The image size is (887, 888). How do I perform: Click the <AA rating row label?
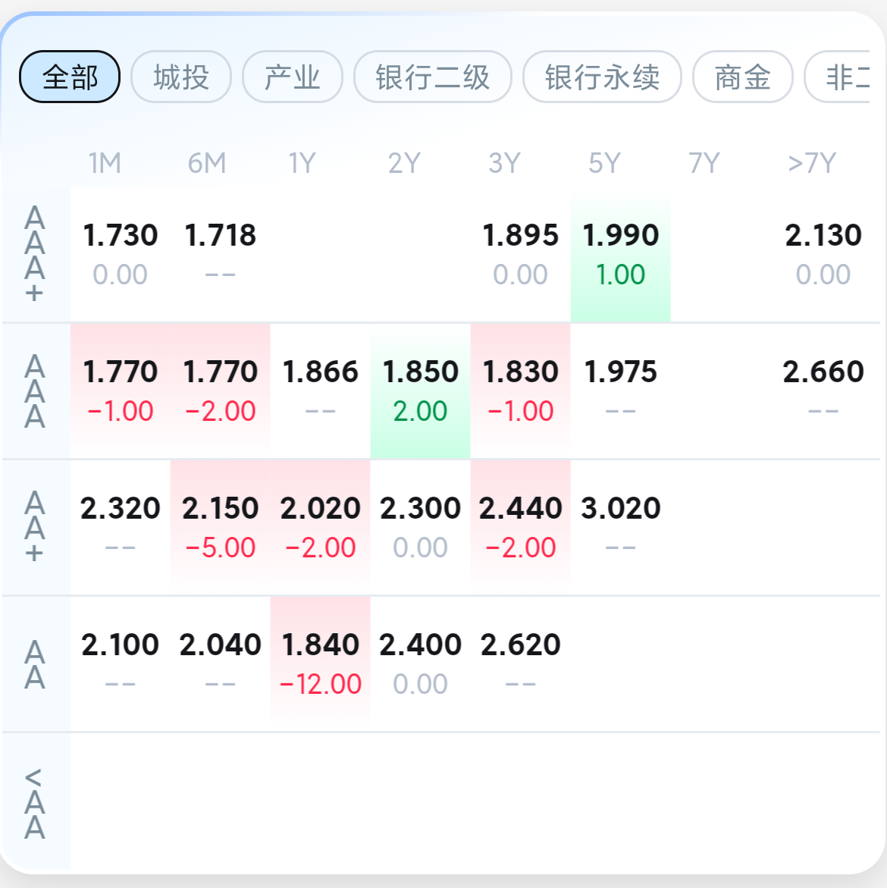[x=35, y=802]
